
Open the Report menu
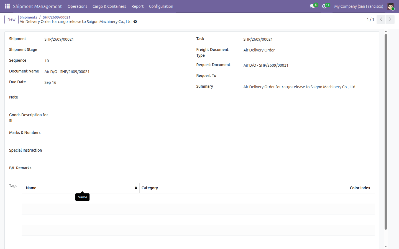coord(137,6)
